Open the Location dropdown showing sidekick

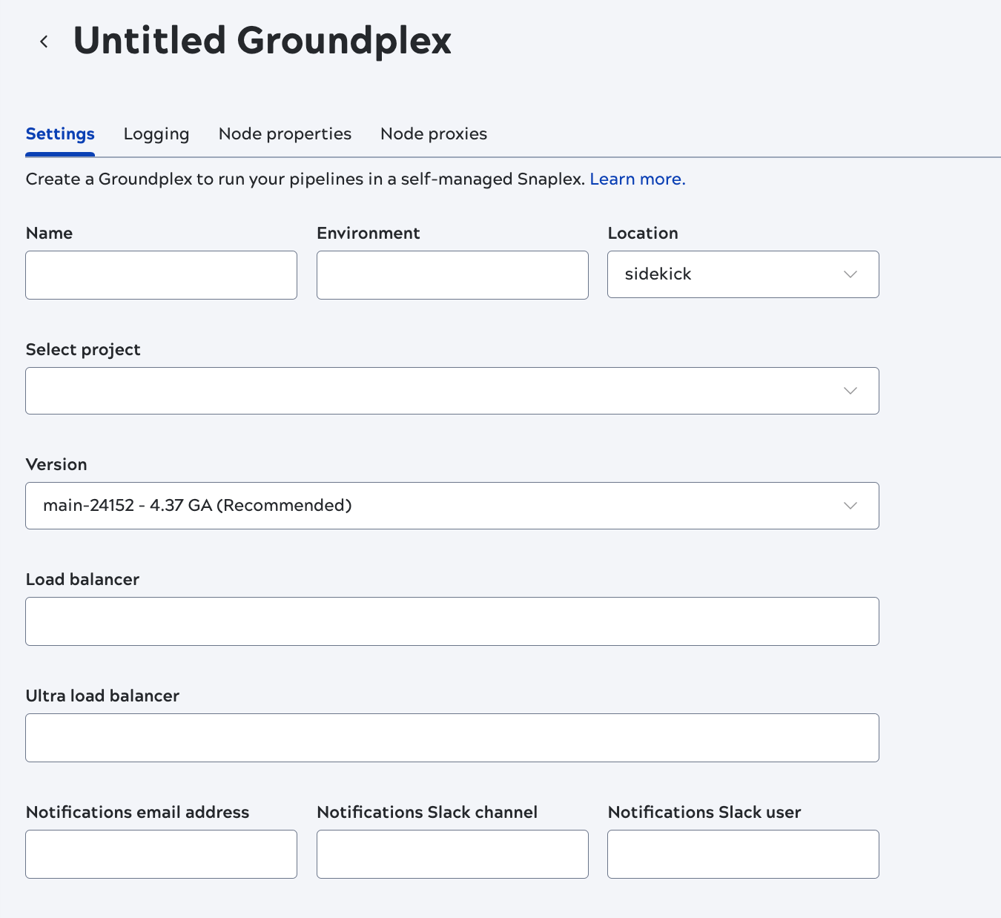741,274
